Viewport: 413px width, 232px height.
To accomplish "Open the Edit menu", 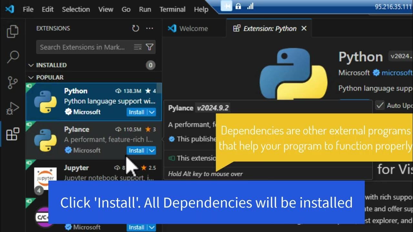I will point(47,9).
